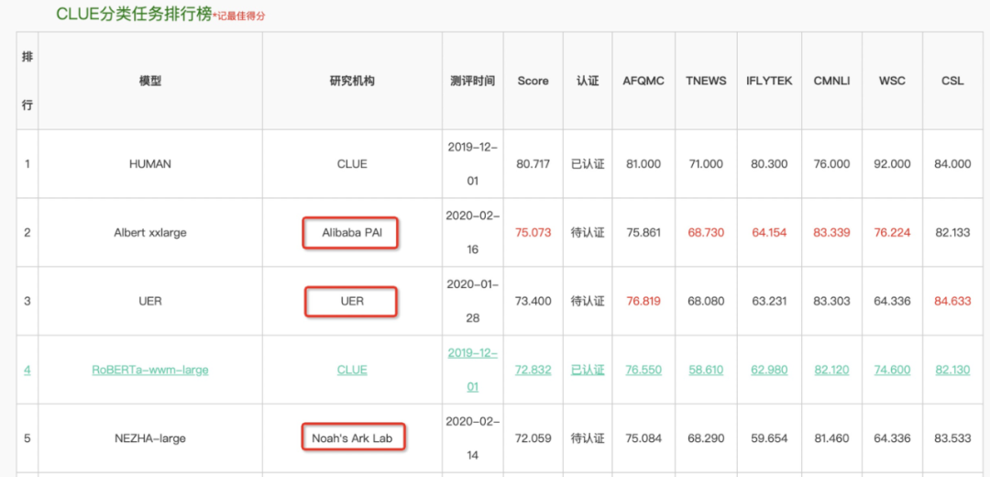Screen dimensions: 990x477
Task: Click the 58.610 TNEWS link
Action: point(706,370)
